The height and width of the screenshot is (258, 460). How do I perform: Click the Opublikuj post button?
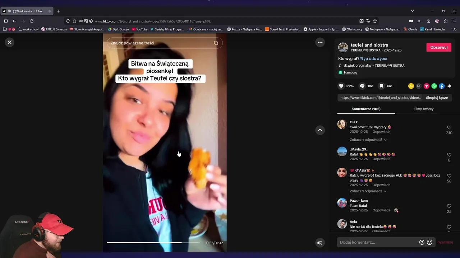click(445, 242)
